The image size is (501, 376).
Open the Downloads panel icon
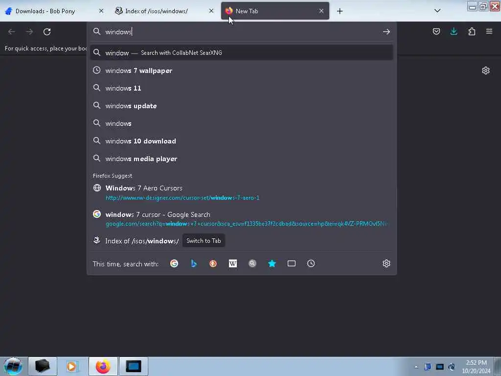454,31
